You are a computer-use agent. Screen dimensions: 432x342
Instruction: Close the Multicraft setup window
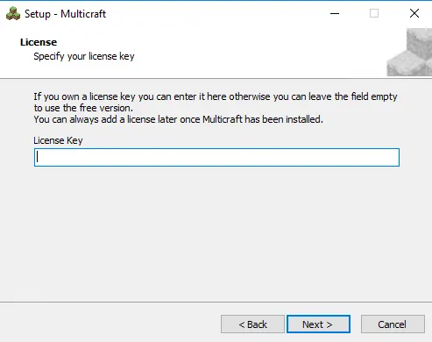click(x=414, y=13)
